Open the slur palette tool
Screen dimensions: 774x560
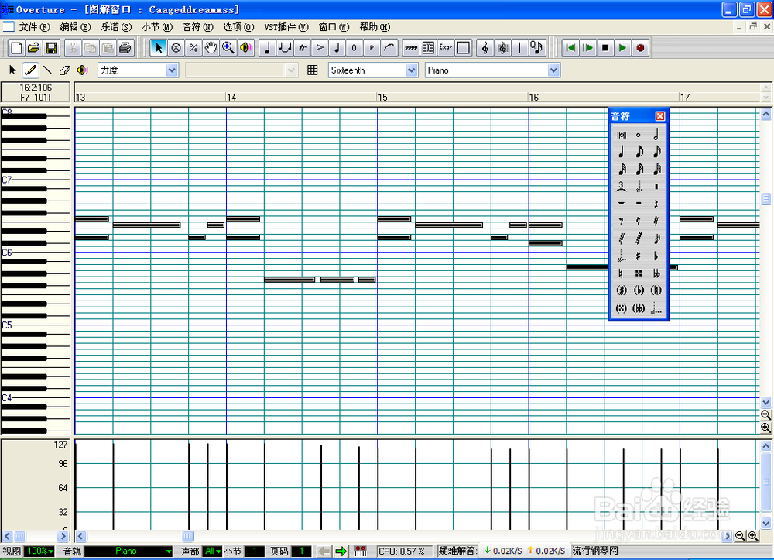pos(389,48)
